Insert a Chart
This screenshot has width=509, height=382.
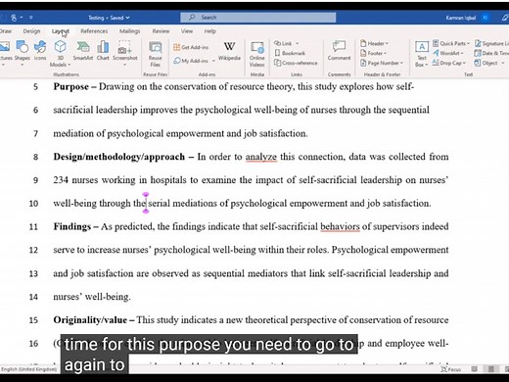(x=103, y=51)
